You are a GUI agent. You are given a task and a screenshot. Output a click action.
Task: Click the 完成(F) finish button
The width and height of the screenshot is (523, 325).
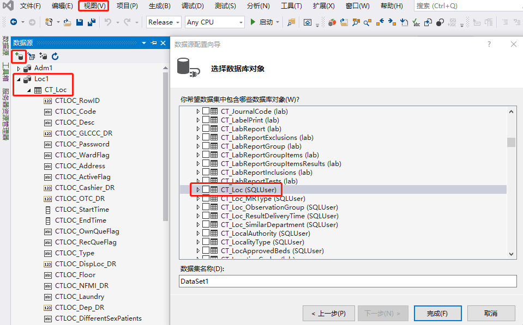click(x=437, y=313)
